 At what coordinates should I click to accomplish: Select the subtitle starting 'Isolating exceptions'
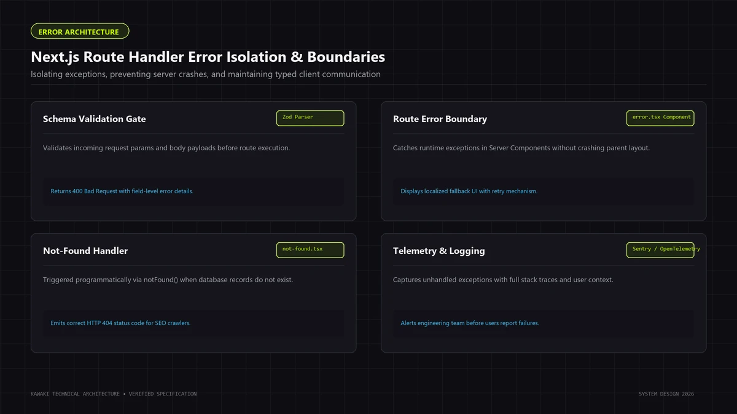pyautogui.click(x=206, y=74)
